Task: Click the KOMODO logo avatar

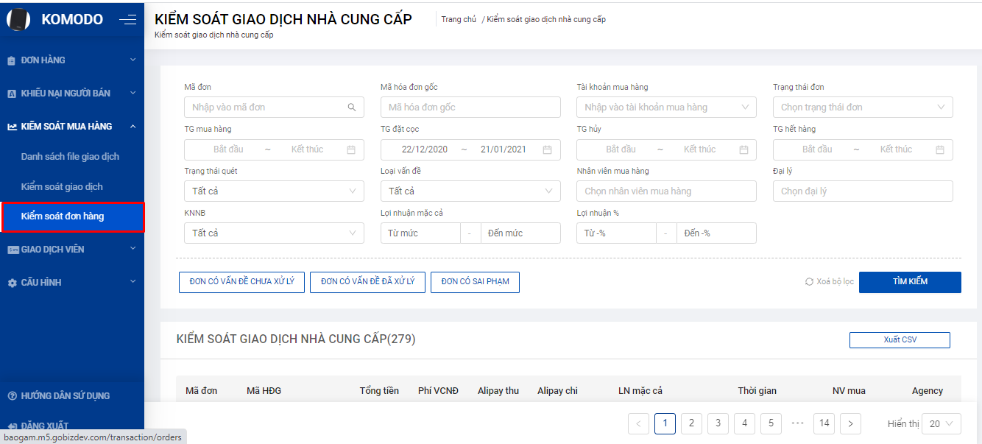Action: pyautogui.click(x=18, y=20)
